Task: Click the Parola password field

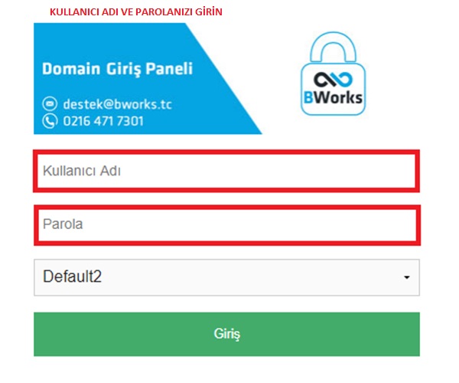Action: (227, 225)
